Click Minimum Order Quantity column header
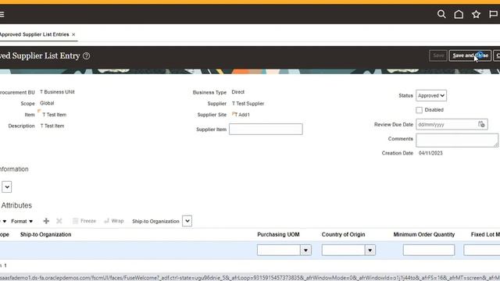The image size is (500, 281). coord(423,234)
